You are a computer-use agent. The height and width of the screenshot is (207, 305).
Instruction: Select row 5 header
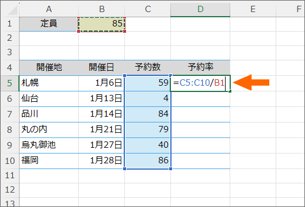pos(10,83)
